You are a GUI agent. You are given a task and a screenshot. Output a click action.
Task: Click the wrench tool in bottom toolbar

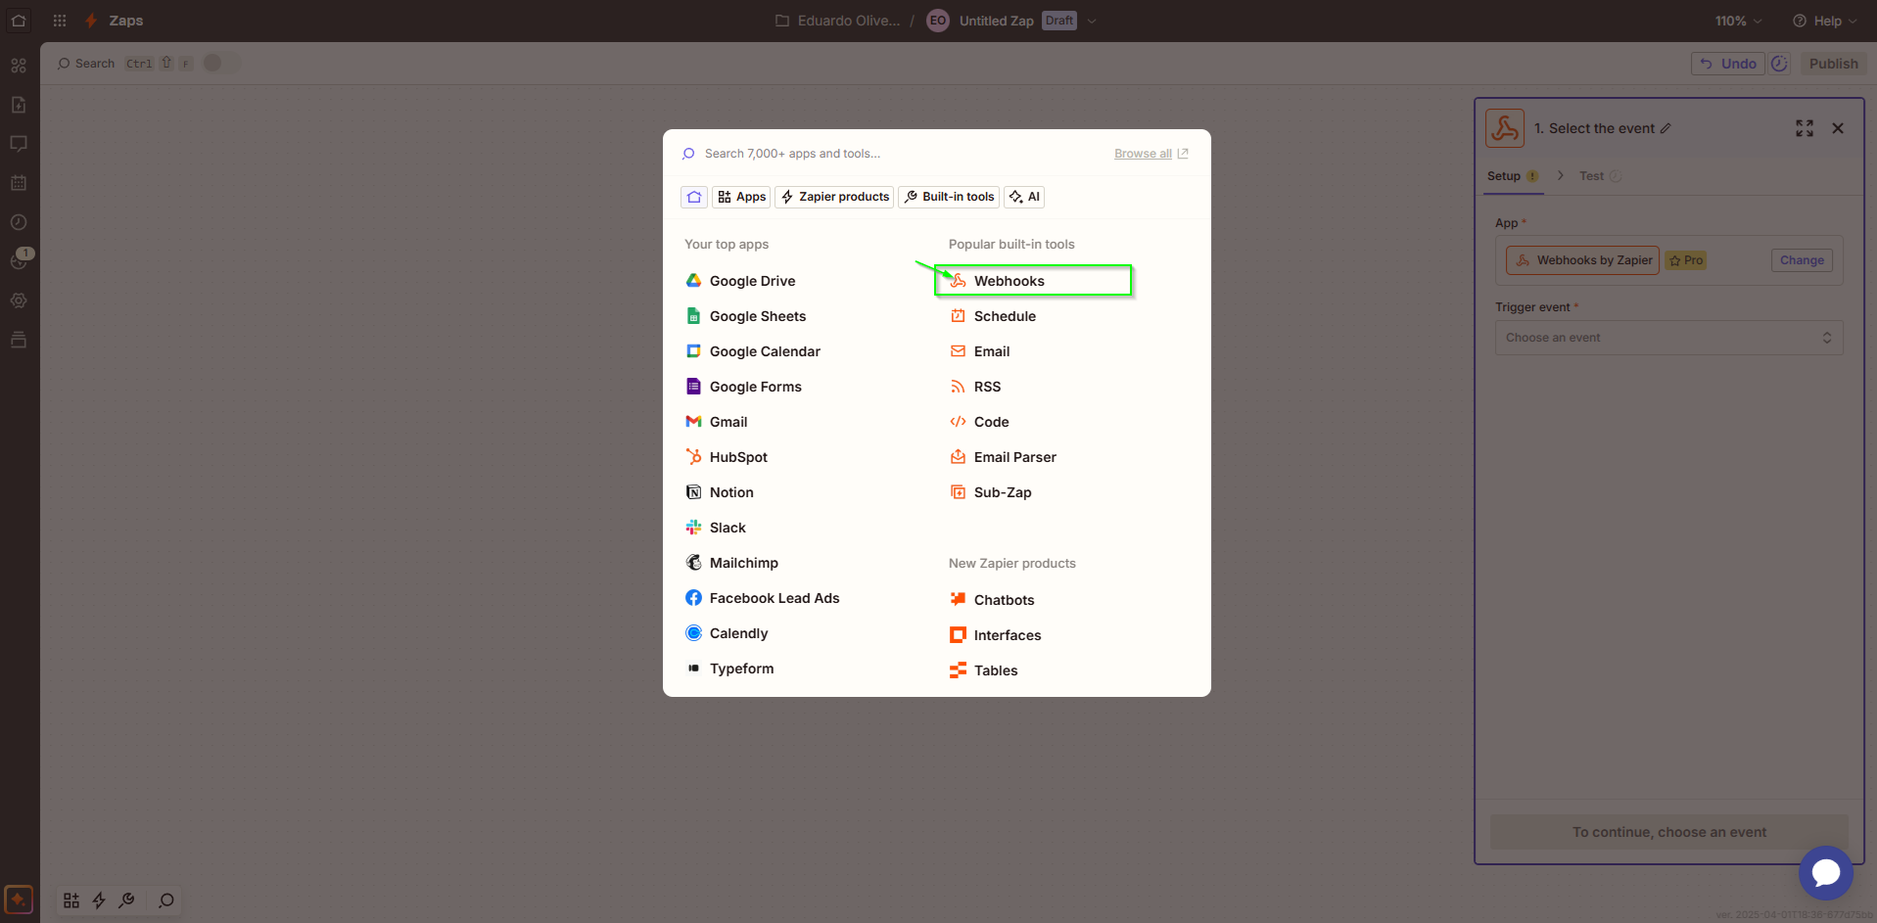click(x=127, y=900)
